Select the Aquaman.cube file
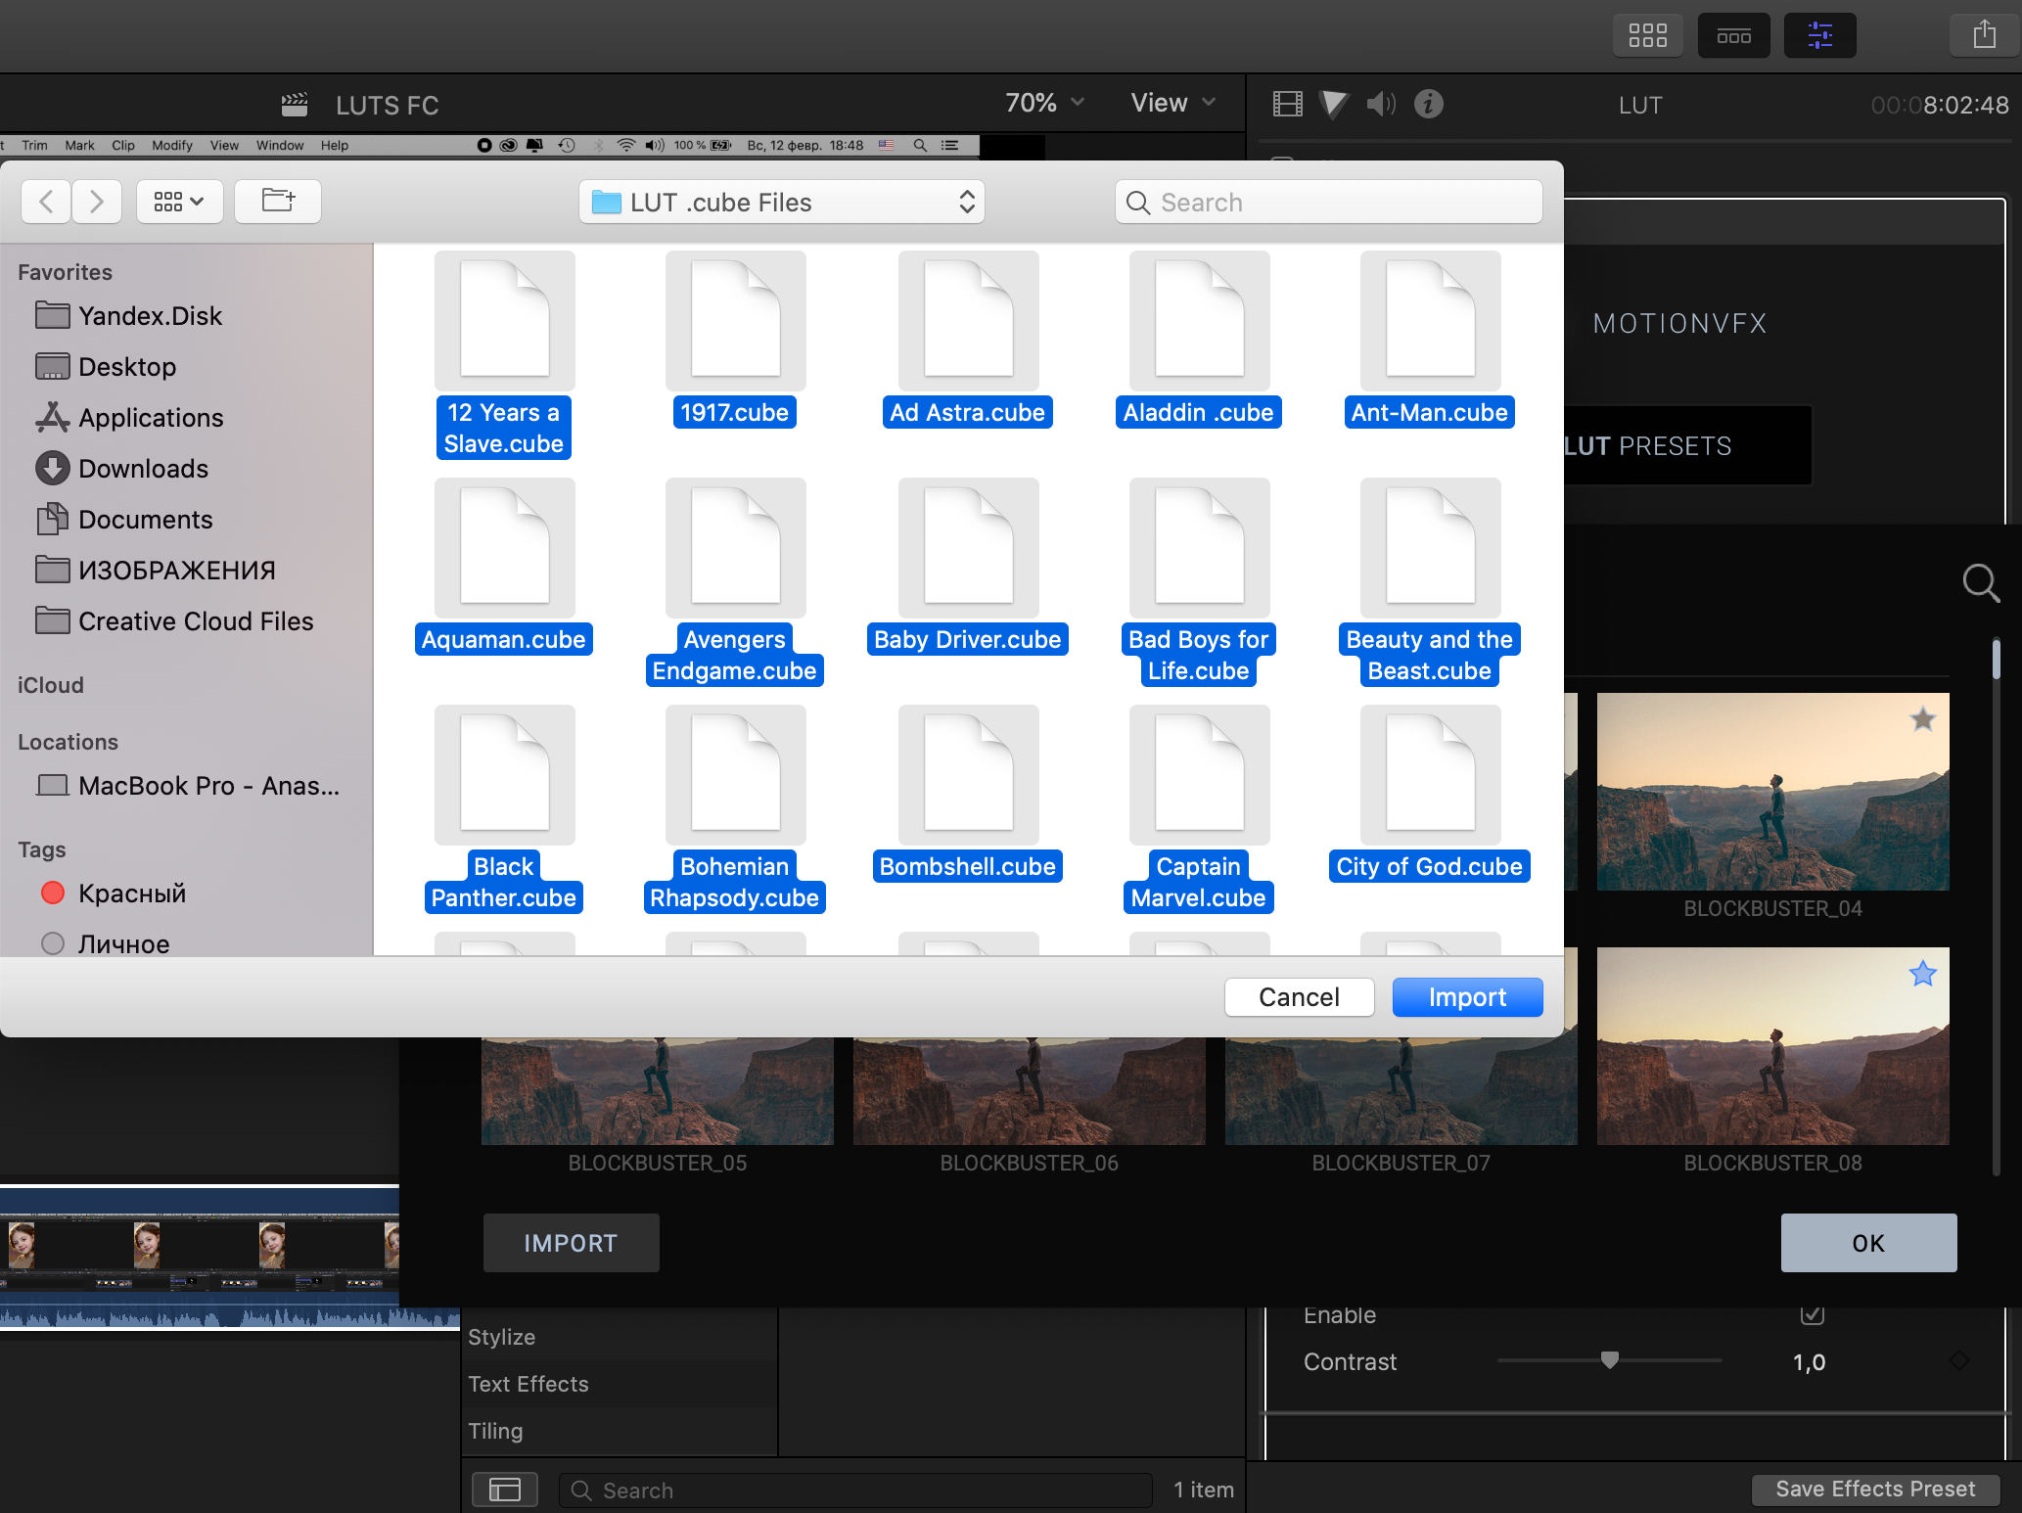 [504, 568]
